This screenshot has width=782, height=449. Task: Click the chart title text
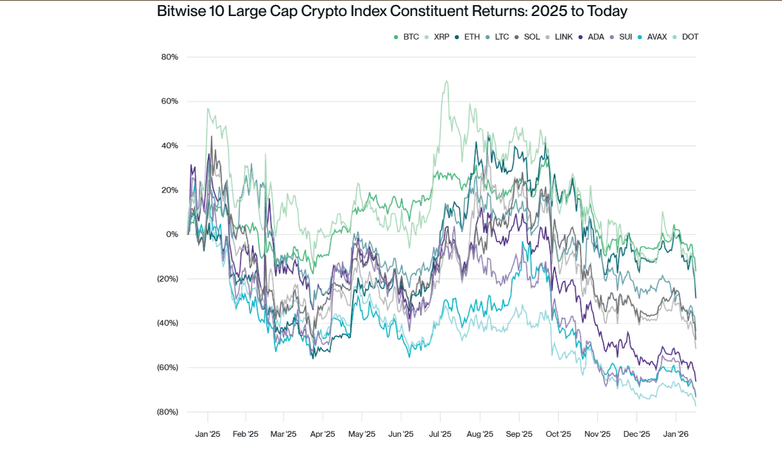coord(392,12)
